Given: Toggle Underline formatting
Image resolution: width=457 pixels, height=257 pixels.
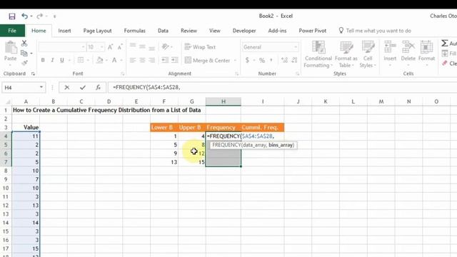Looking at the screenshot, I should (62, 60).
